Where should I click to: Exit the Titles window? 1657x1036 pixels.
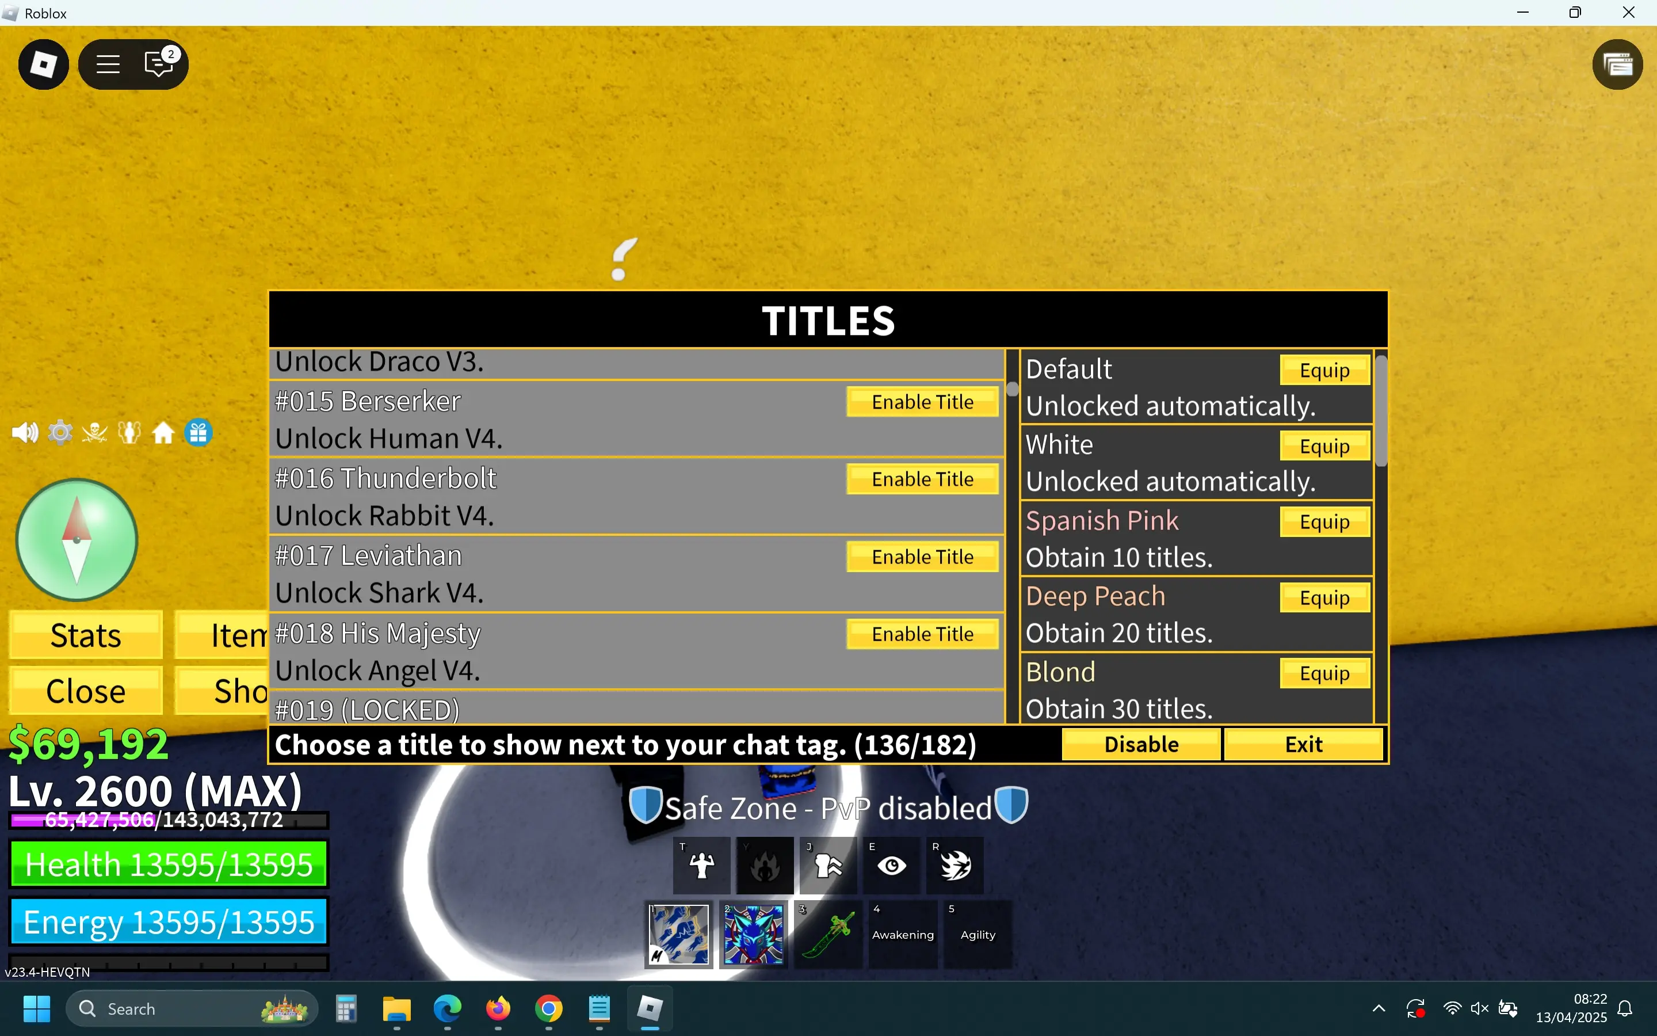coord(1303,744)
